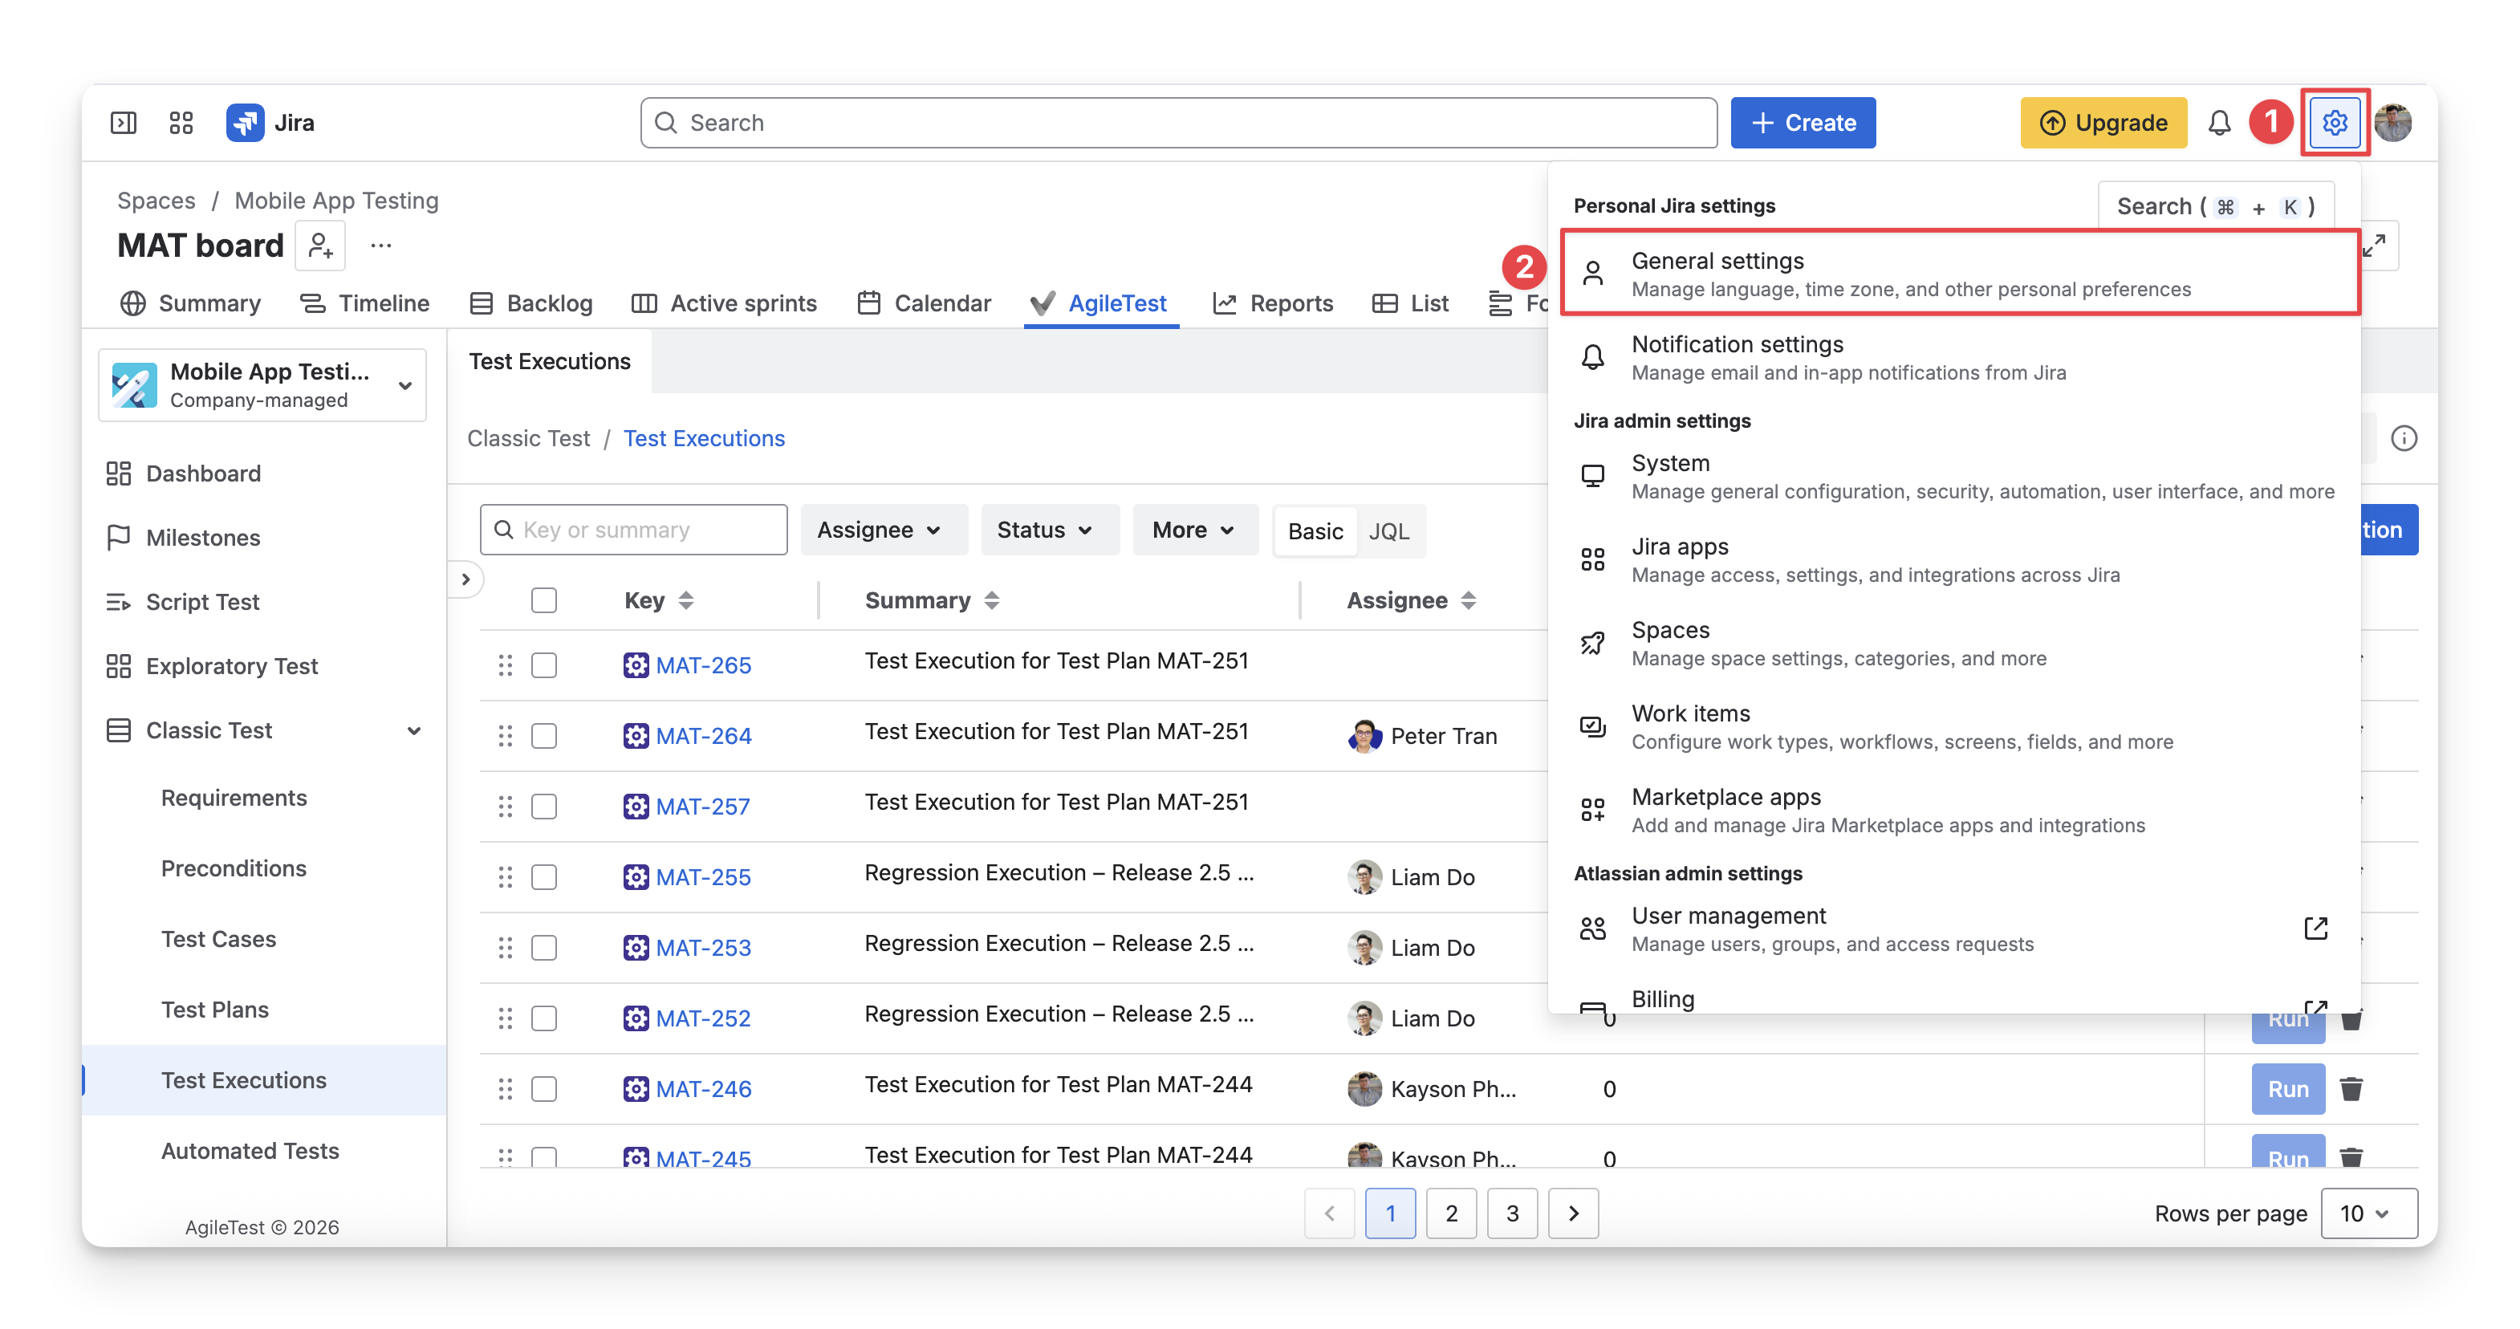This screenshot has width=2520, height=1329.
Task: Click the Key or summary search field
Action: click(633, 529)
